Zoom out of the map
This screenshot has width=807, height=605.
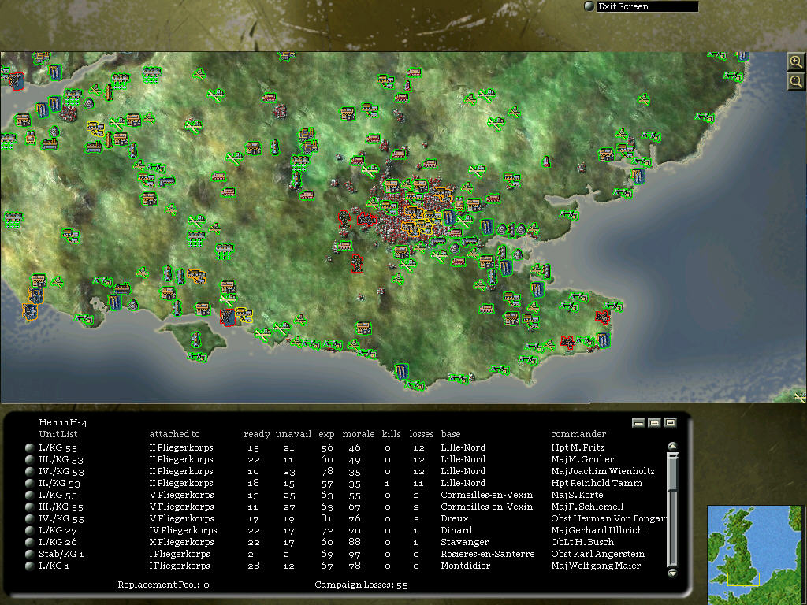point(796,81)
